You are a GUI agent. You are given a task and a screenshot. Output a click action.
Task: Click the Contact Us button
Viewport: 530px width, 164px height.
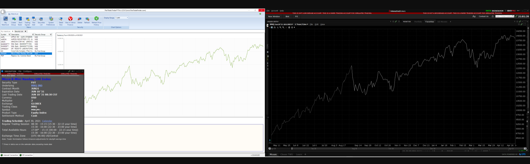click(x=484, y=16)
